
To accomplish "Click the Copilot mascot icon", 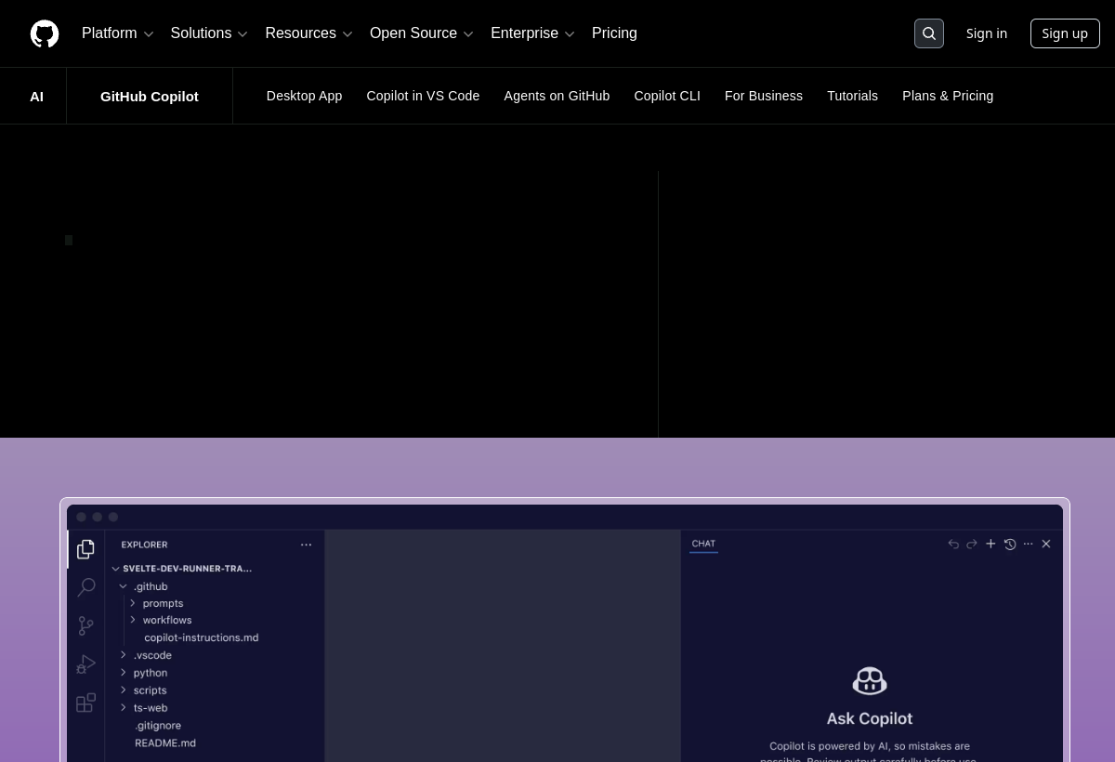I will tap(870, 680).
